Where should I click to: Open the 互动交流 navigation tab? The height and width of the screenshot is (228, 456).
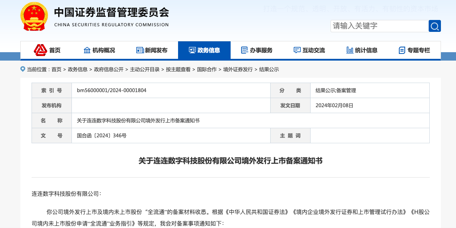click(x=309, y=50)
